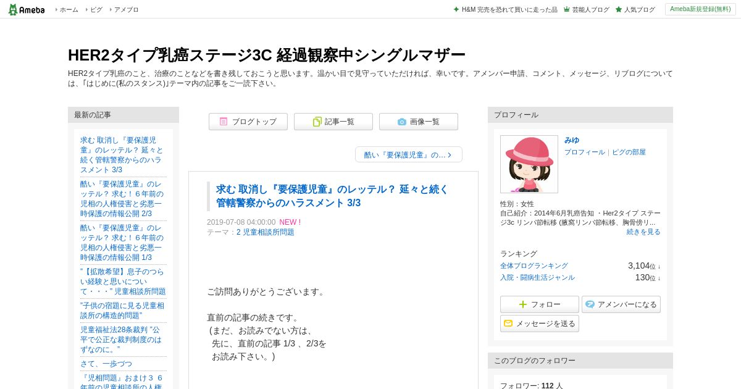Open sidebar article 求む 取消し… 3/3
741x389 pixels.
tap(123, 155)
